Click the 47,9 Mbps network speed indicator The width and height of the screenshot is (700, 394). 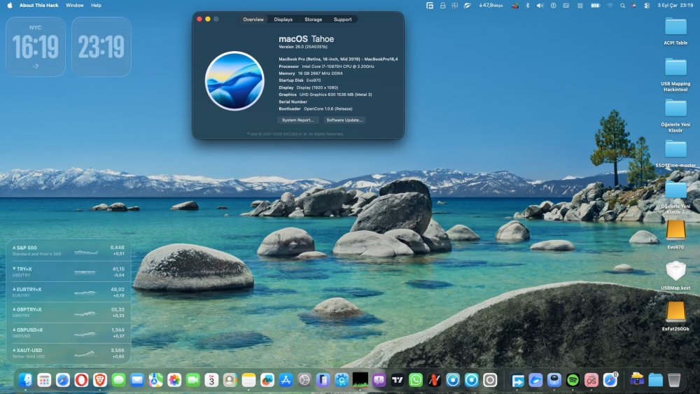pos(491,6)
